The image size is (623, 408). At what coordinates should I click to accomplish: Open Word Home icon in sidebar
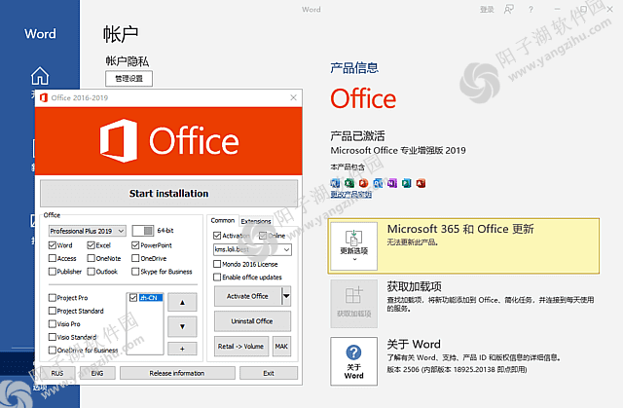click(40, 76)
